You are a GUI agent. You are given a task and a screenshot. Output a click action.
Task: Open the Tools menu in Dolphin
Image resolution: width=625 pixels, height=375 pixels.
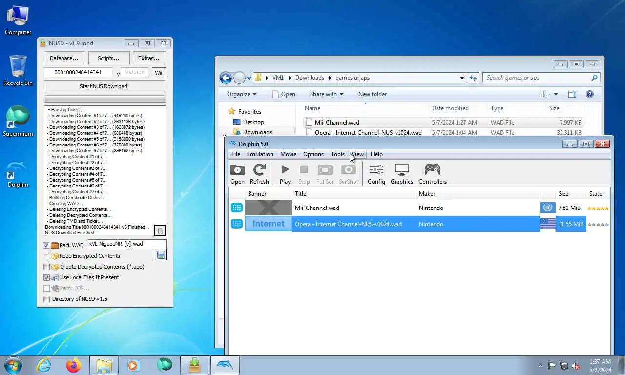(337, 154)
